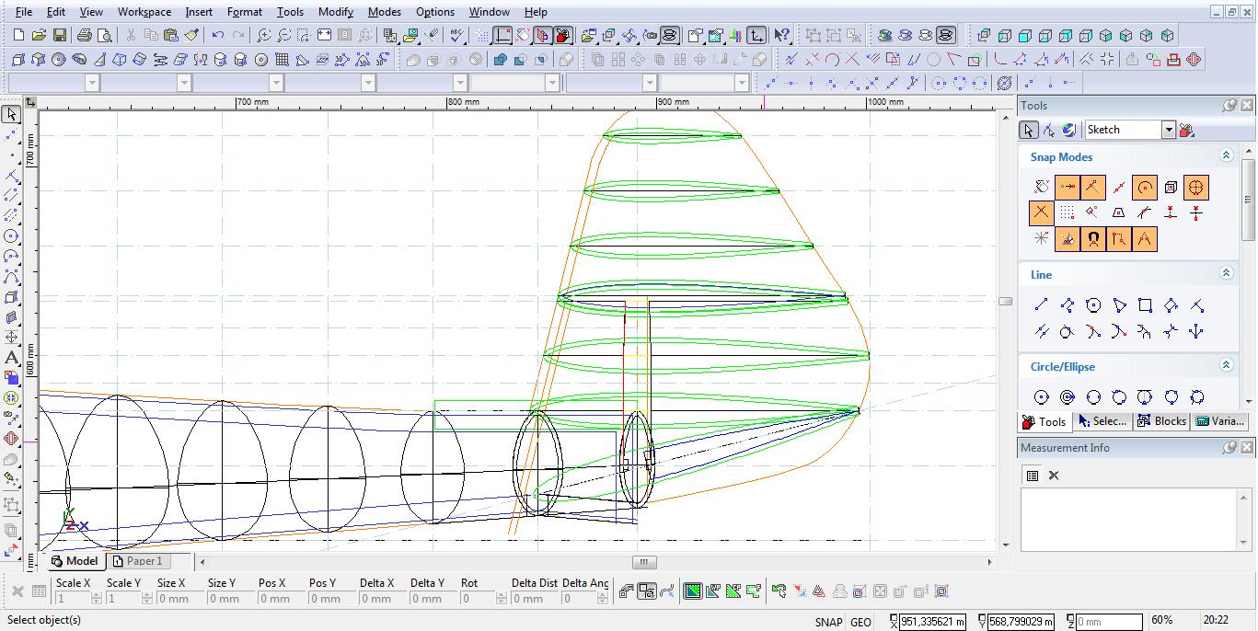The width and height of the screenshot is (1258, 631).
Task: Open the Sketch dropdown in Tools panel
Action: (1168, 130)
